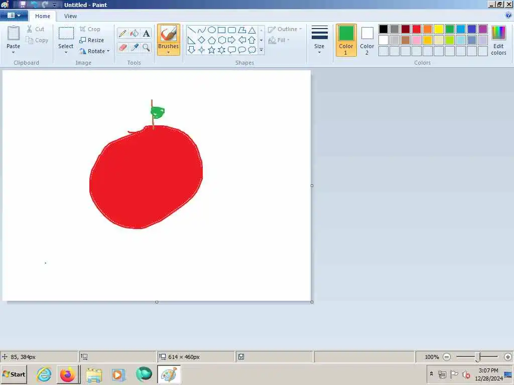
Task: Choose the Curve shape
Action: point(202,30)
